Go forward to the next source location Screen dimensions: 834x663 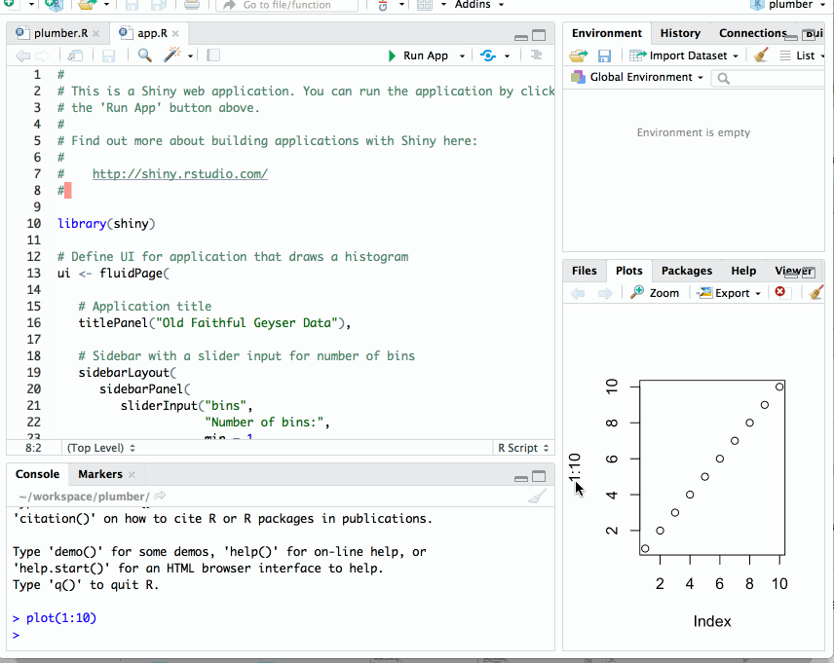pos(42,55)
